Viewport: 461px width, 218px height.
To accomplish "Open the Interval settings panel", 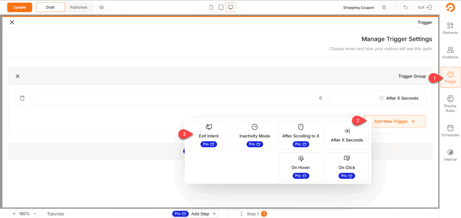I will (x=450, y=155).
